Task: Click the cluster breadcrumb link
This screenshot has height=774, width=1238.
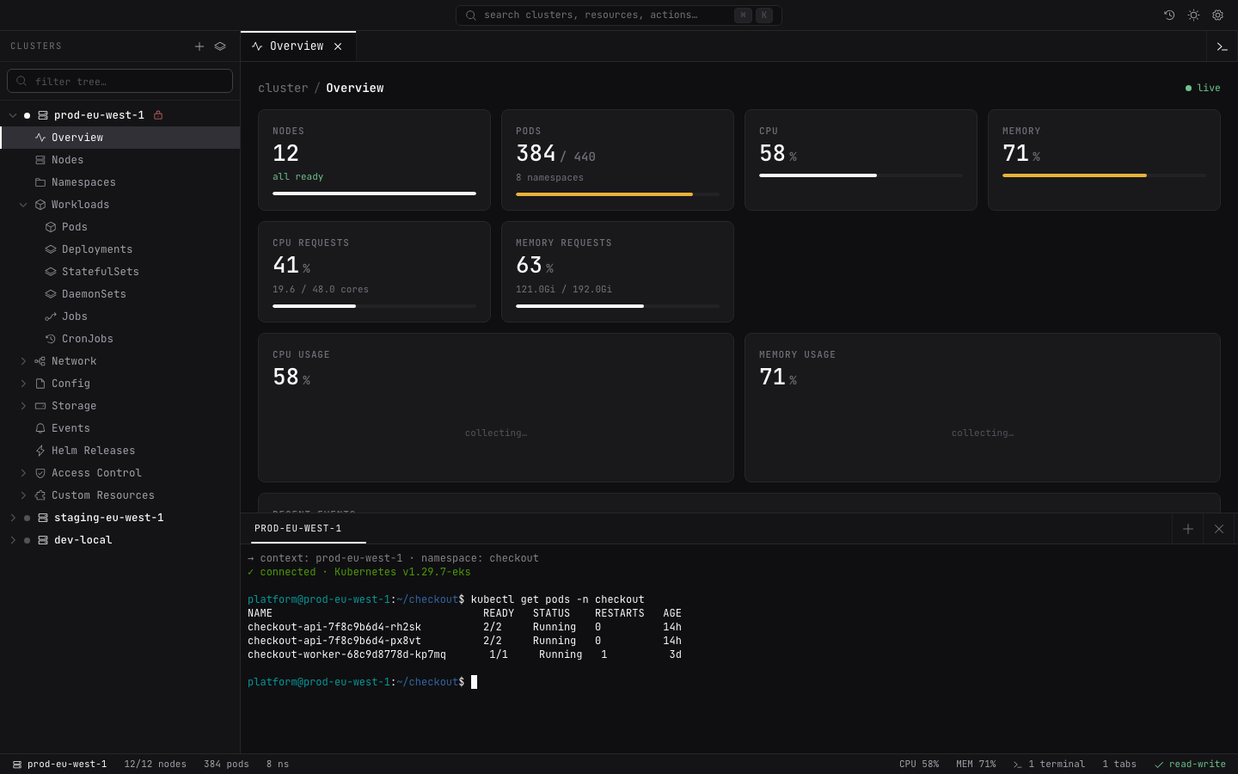Action: (283, 88)
